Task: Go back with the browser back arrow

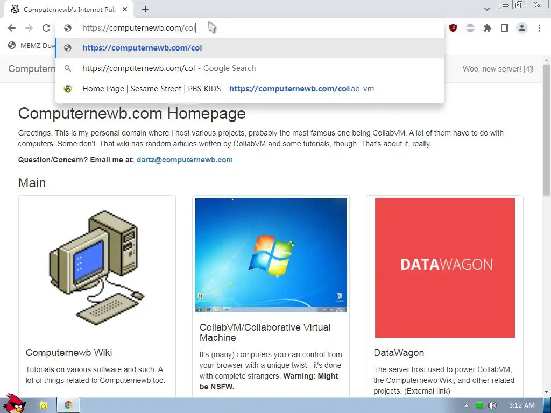Action: 12,28
